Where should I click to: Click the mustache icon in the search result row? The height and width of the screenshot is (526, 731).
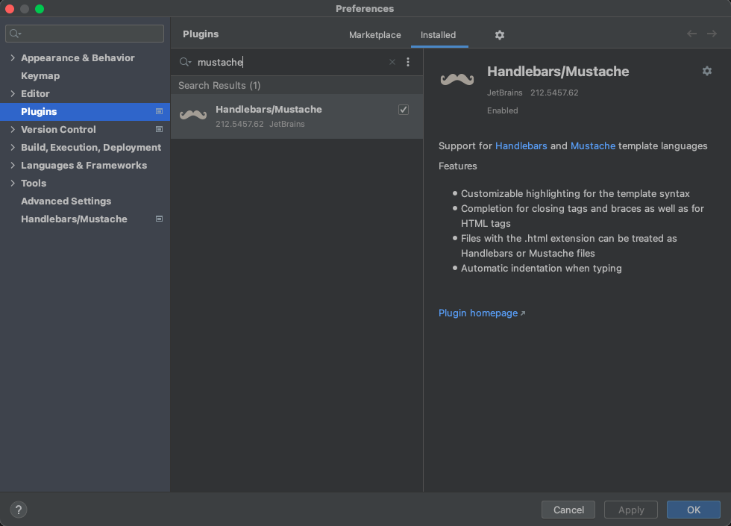[x=193, y=115]
